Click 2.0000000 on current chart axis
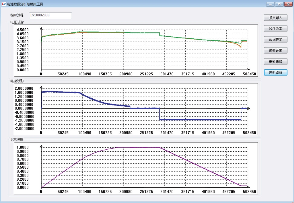 point(24,88)
